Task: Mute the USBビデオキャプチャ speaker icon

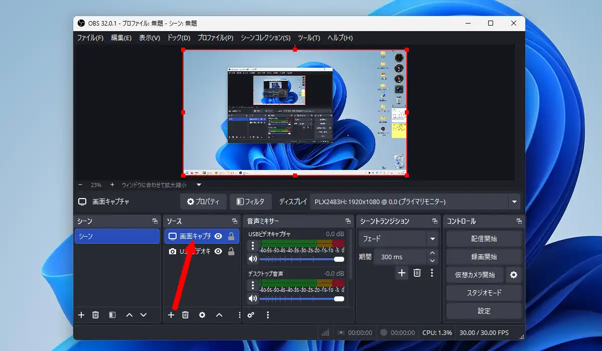Action: pos(253,259)
